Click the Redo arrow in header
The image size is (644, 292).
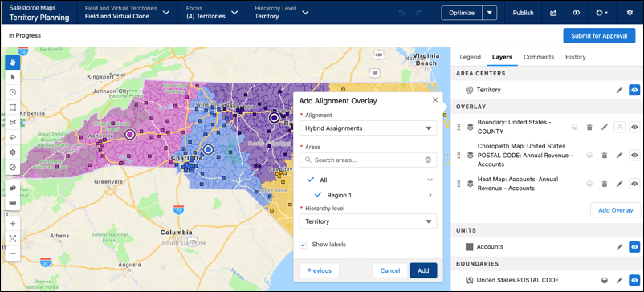(418, 13)
